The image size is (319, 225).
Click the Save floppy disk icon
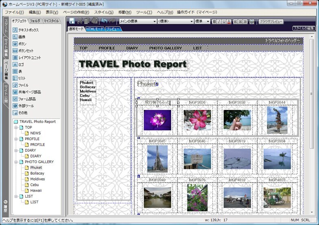72,21
